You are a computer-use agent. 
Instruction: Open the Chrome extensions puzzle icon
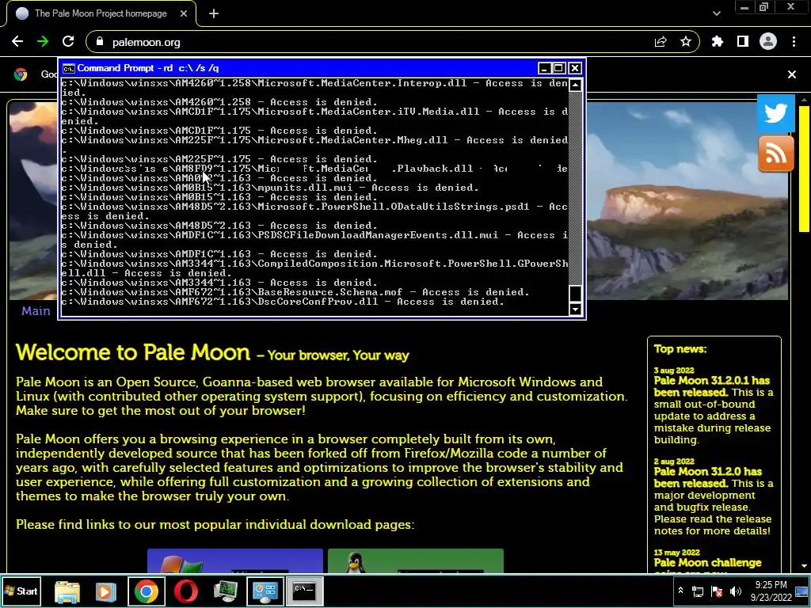pos(718,42)
